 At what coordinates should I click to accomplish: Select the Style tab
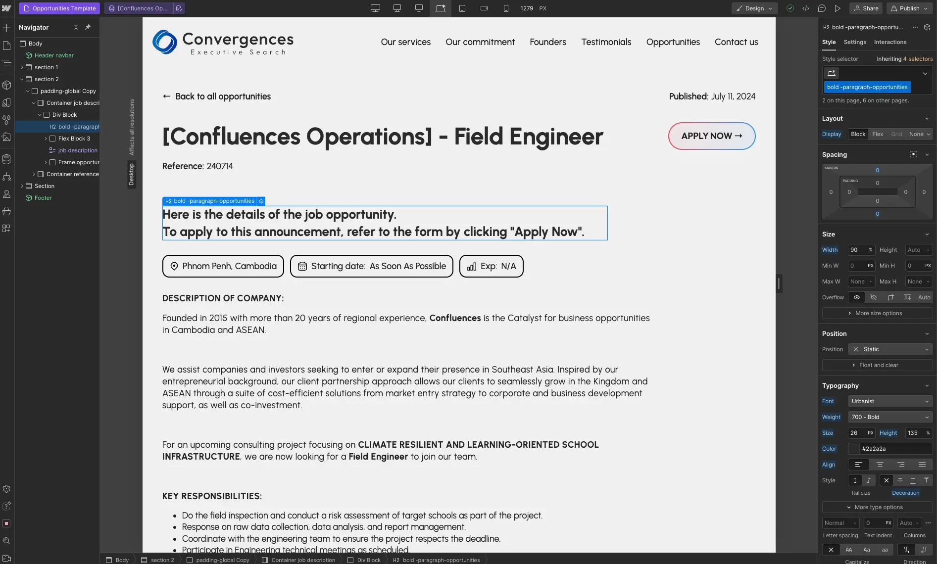tap(829, 42)
